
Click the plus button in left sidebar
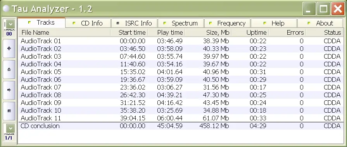(9, 49)
